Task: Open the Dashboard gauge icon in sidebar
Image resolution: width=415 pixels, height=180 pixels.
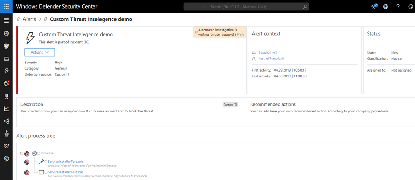Action: [6, 33]
